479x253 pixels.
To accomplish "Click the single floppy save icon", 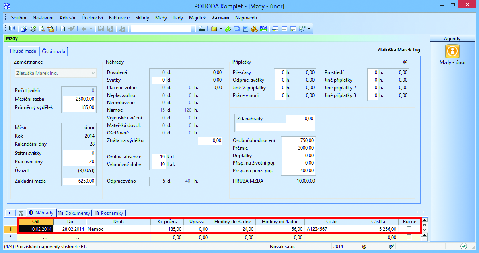I will click(101, 29).
